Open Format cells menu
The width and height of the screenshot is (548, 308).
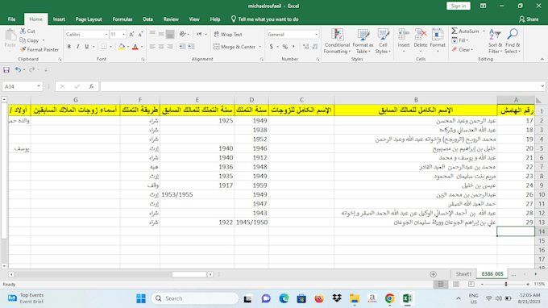(x=438, y=41)
